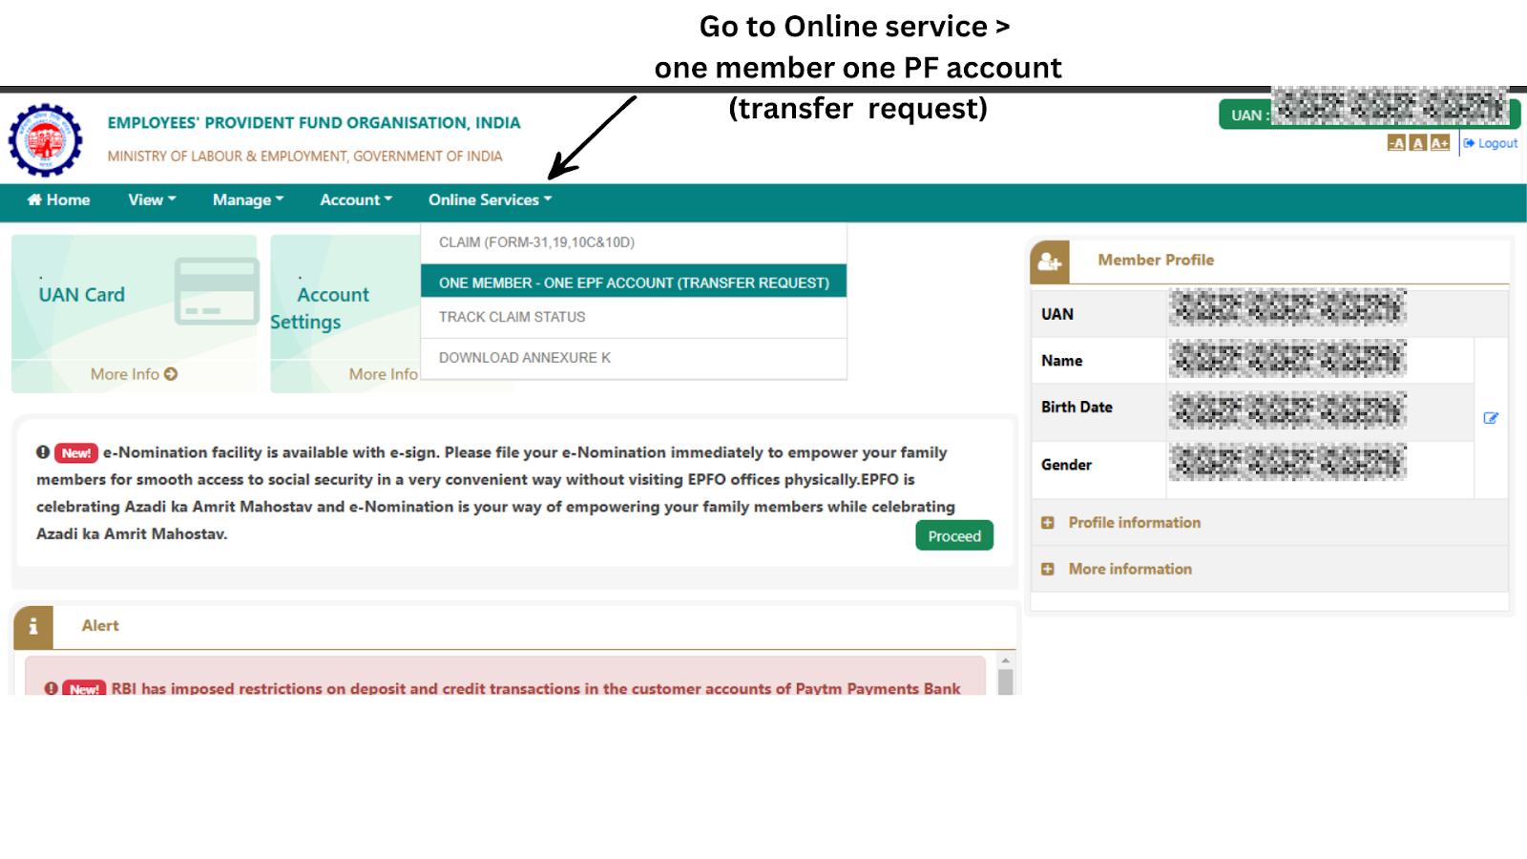Click DOWNLOAD ANNEXURE K menu entry
Screen dimensions: 1527x859
click(x=523, y=357)
